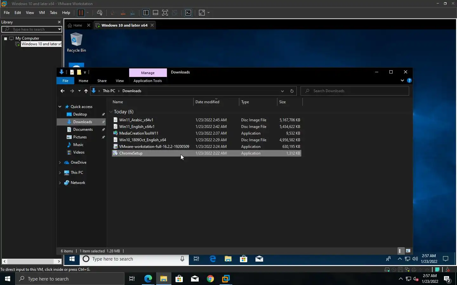This screenshot has height=285, width=457.
Task: Click the CD/DVD device status icon
Action: pos(394,270)
